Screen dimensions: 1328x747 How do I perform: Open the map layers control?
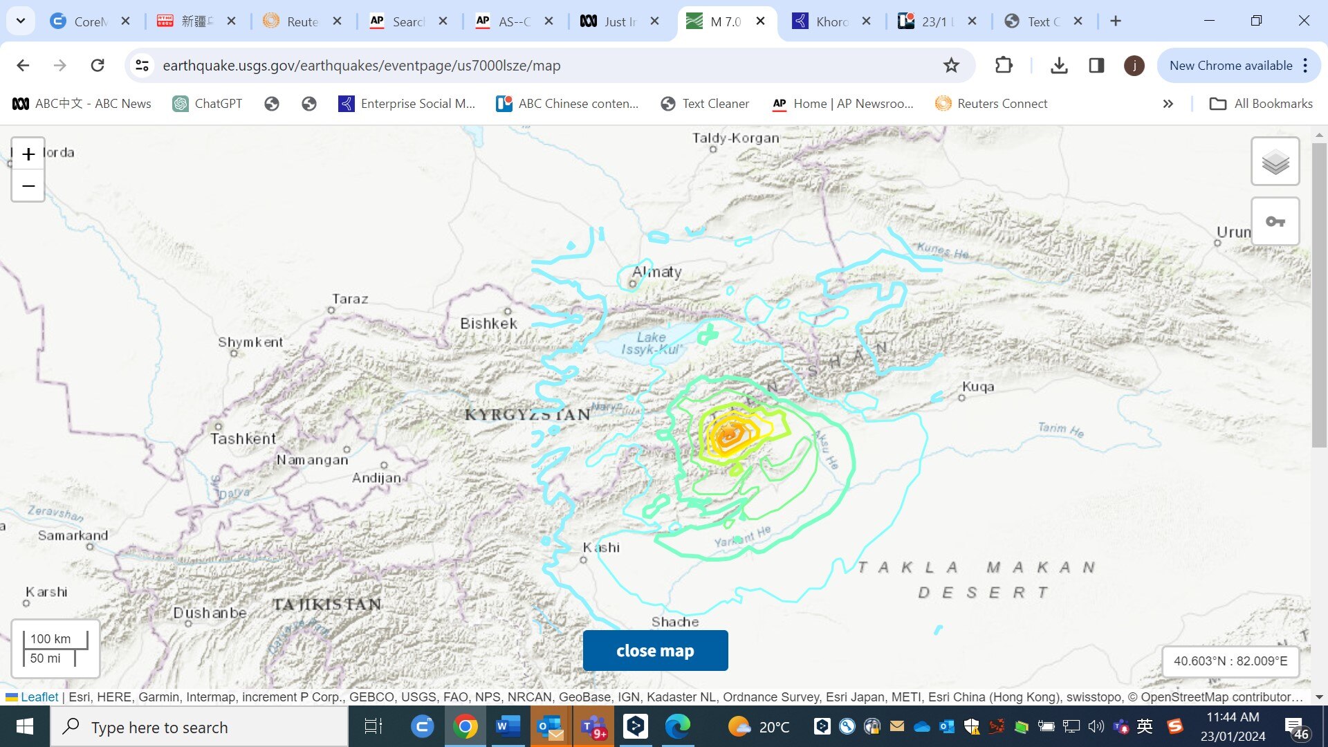pyautogui.click(x=1275, y=162)
